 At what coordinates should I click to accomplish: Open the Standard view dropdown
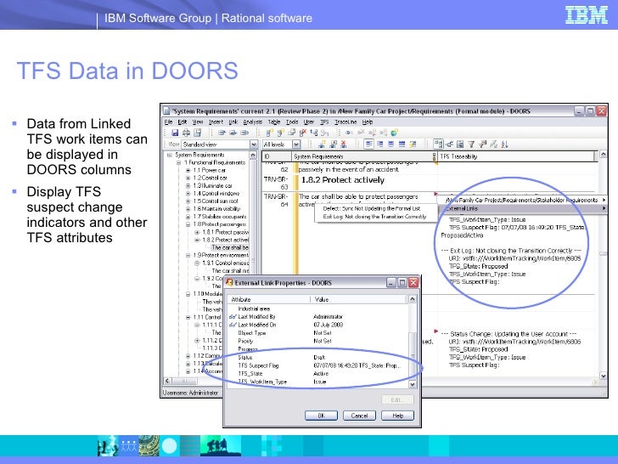(x=254, y=144)
